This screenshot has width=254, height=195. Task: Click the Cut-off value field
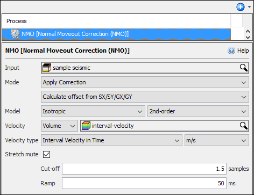[x=144, y=169]
